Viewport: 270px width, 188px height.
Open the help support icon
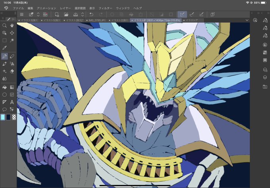click(212, 15)
